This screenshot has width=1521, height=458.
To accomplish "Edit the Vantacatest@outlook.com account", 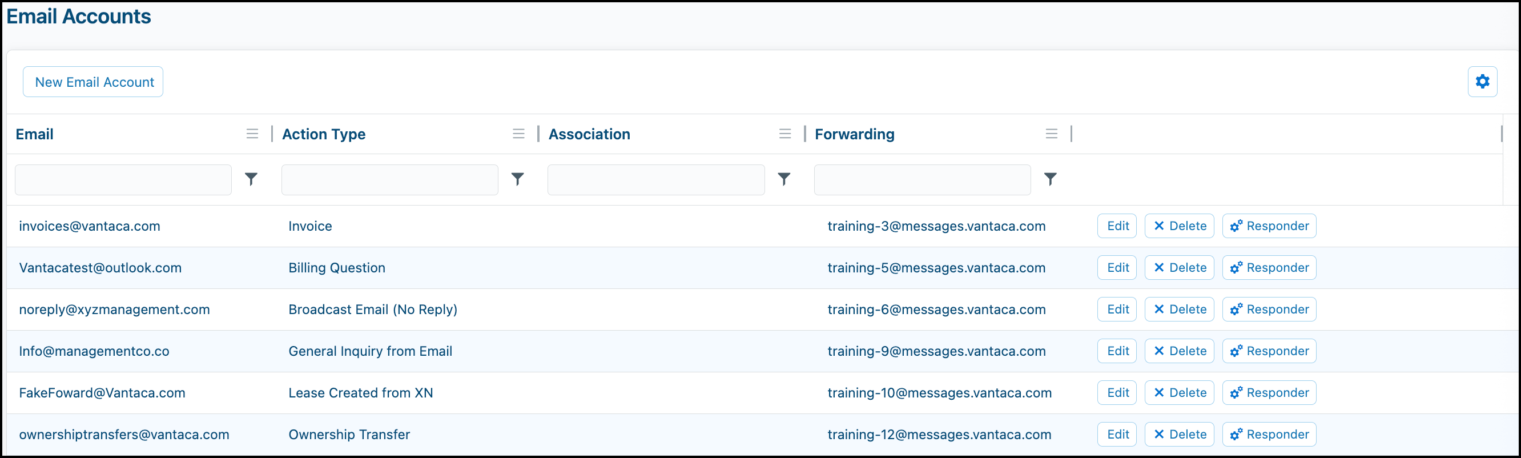I will point(1117,268).
